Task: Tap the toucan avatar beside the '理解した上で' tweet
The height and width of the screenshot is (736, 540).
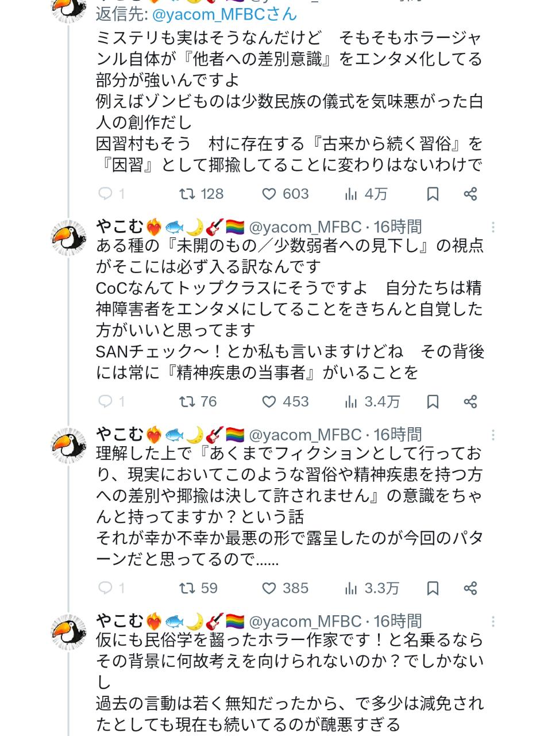Action: point(69,446)
